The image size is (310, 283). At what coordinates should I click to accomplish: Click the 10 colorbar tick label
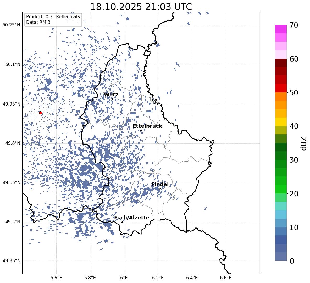294,227
